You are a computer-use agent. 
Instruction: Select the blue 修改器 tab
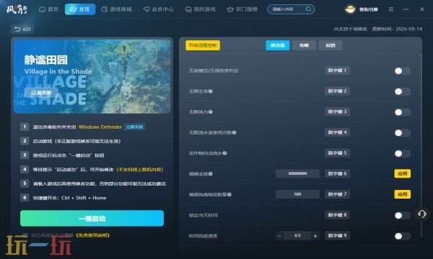point(278,45)
